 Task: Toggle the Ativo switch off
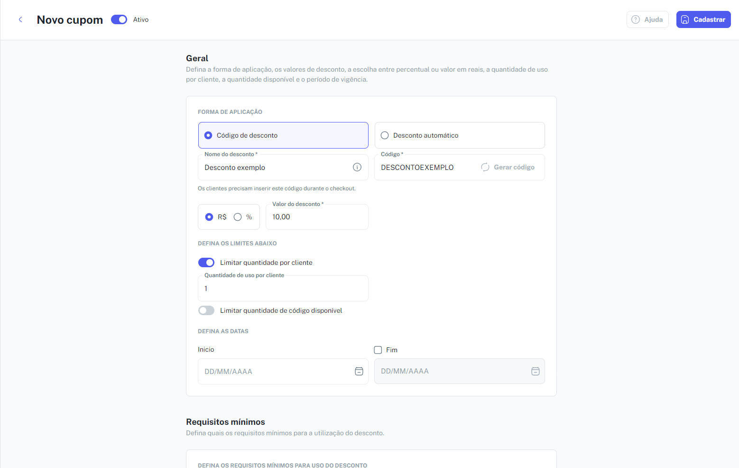(119, 19)
